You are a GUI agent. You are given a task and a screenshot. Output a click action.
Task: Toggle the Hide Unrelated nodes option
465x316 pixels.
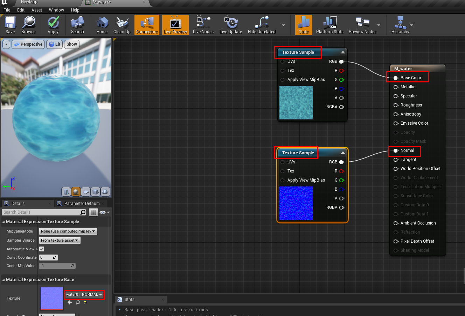pyautogui.click(x=262, y=25)
